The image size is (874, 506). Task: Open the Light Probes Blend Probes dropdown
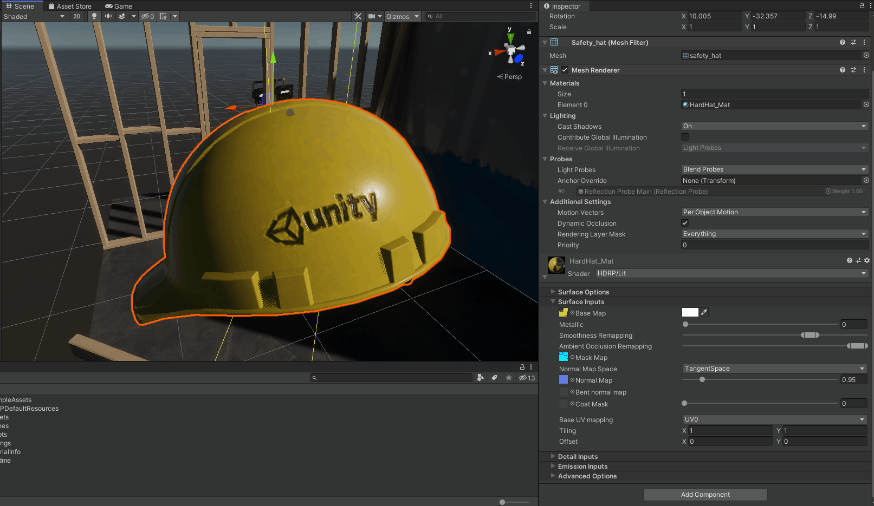click(x=775, y=169)
